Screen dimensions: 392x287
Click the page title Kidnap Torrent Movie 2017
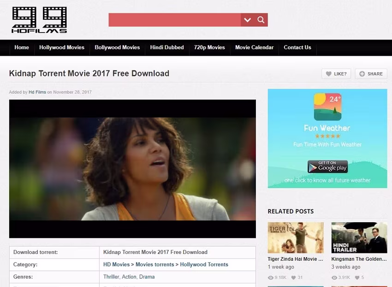pyautogui.click(x=89, y=74)
